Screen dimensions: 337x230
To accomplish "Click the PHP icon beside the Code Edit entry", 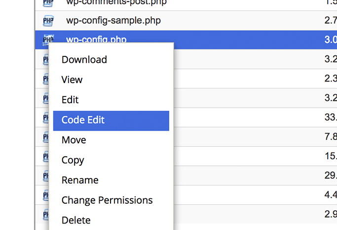I will pyautogui.click(x=46, y=118).
